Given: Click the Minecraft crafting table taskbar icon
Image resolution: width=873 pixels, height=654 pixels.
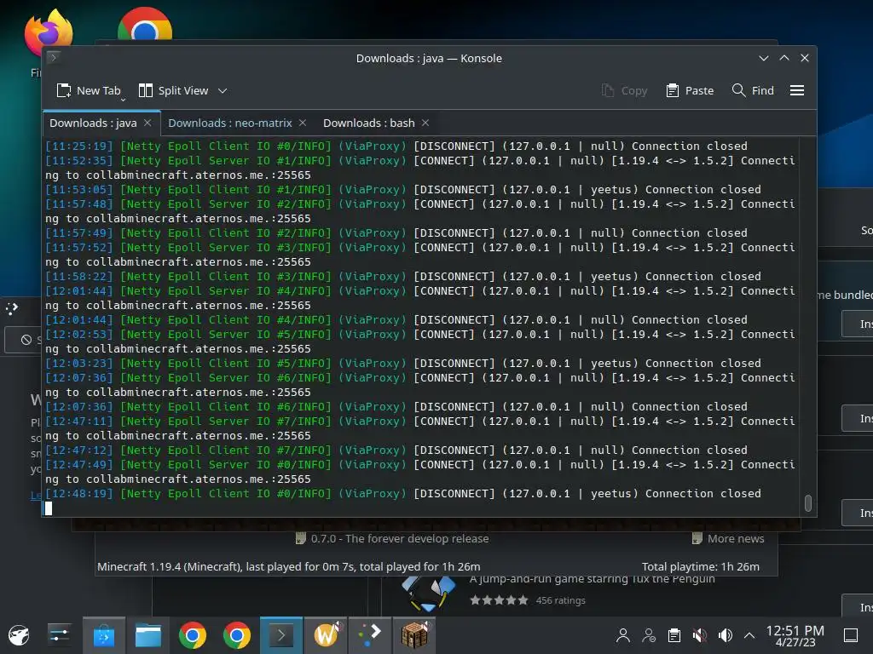Looking at the screenshot, I should point(414,635).
